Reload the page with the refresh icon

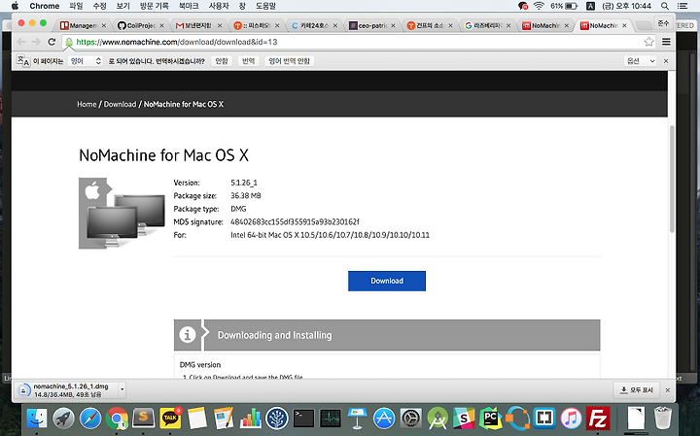pos(52,42)
